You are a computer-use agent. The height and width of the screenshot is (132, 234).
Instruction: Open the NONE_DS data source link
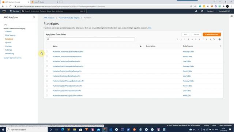[x=187, y=95]
